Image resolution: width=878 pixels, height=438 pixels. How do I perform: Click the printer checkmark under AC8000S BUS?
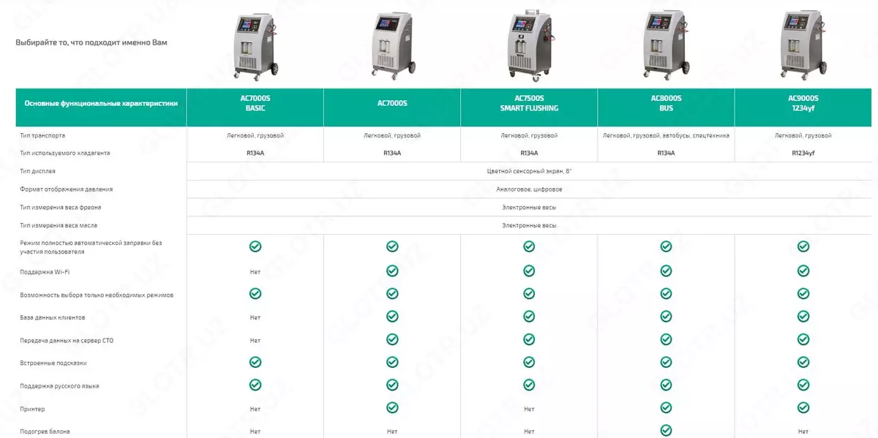click(666, 407)
